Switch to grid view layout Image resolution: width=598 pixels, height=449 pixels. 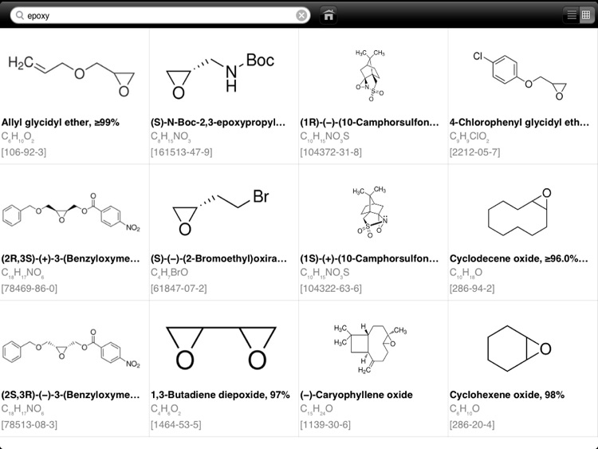586,15
